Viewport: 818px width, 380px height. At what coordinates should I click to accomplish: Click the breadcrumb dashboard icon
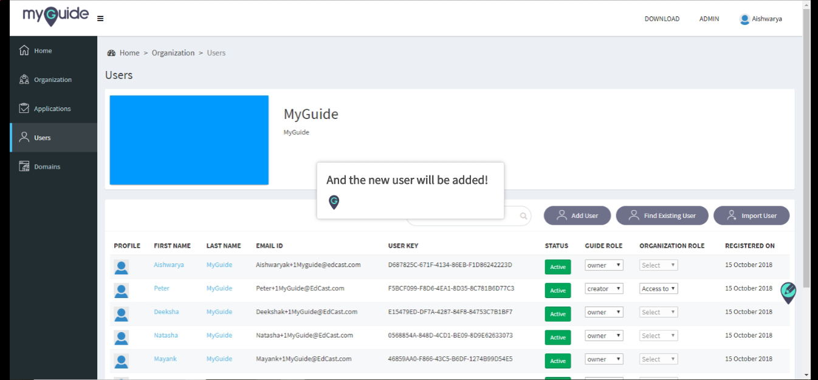point(111,53)
